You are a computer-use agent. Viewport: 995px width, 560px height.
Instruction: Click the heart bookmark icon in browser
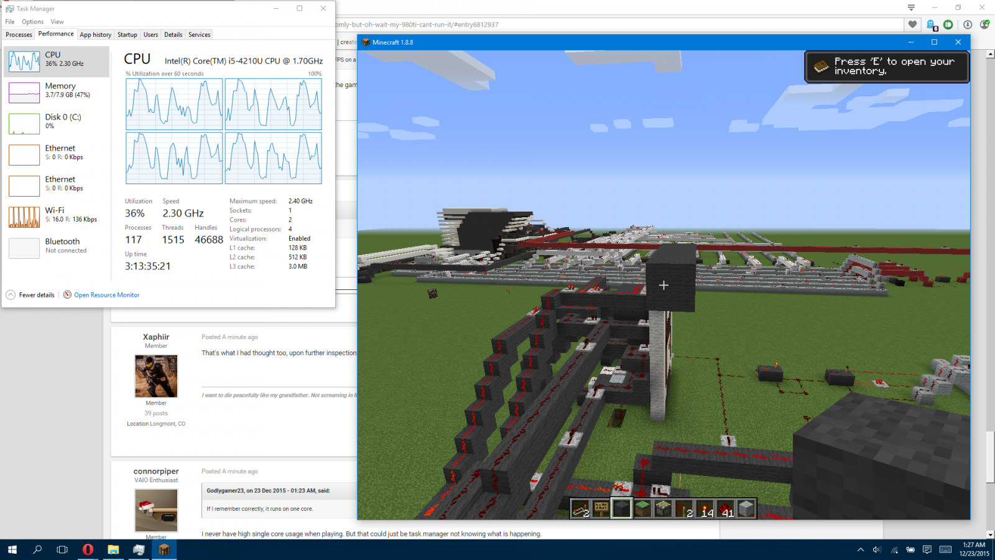912,25
